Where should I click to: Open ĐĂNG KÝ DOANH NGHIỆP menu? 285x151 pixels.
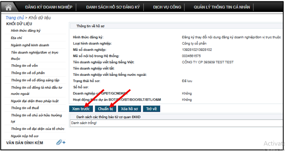[x=49, y=7]
